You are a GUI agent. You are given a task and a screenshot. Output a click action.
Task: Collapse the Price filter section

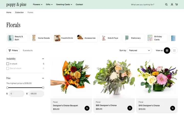point(43,78)
